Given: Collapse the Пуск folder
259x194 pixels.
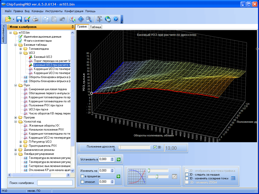Looking at the screenshot, I should pos(16,85).
